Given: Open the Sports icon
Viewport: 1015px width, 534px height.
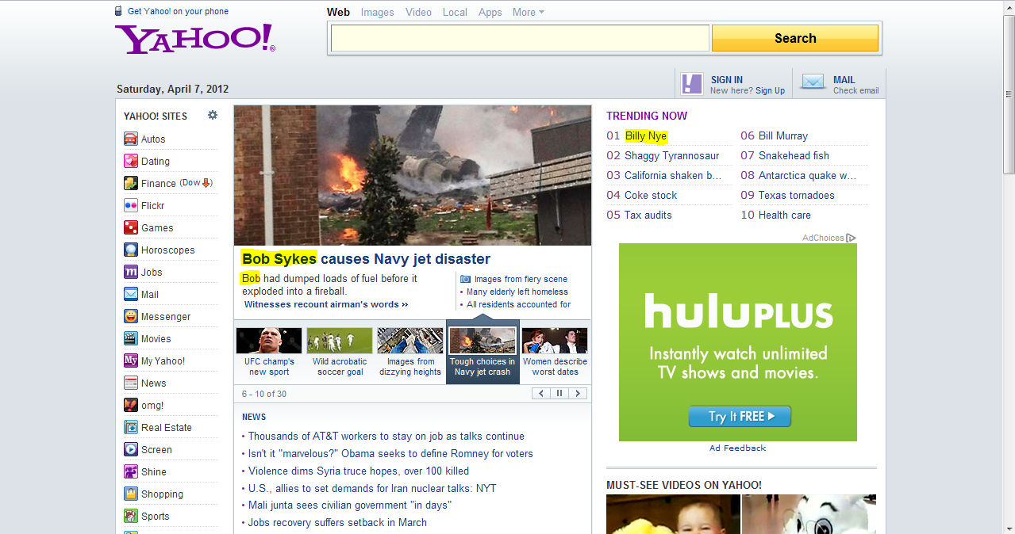Looking at the screenshot, I should [131, 516].
